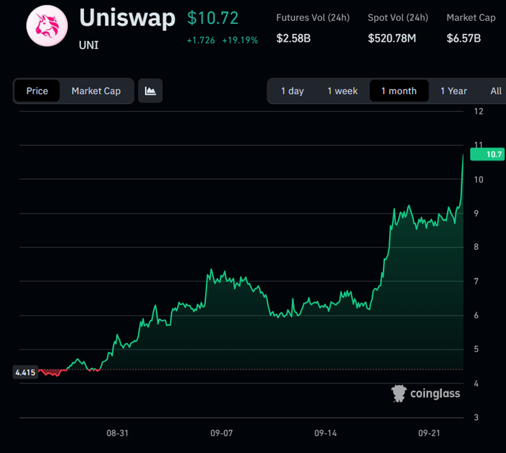Switch to the Market Cap tab
Screen dimensions: 506x453
pos(96,91)
